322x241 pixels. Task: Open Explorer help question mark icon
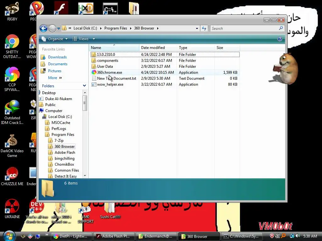pos(280,39)
